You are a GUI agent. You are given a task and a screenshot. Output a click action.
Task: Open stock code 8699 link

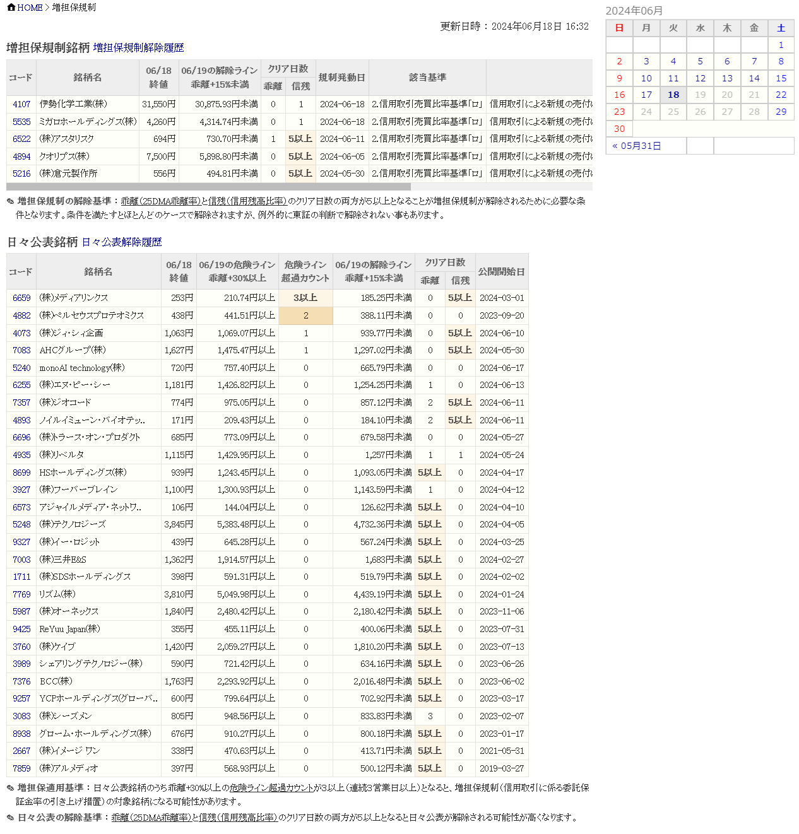[21, 473]
